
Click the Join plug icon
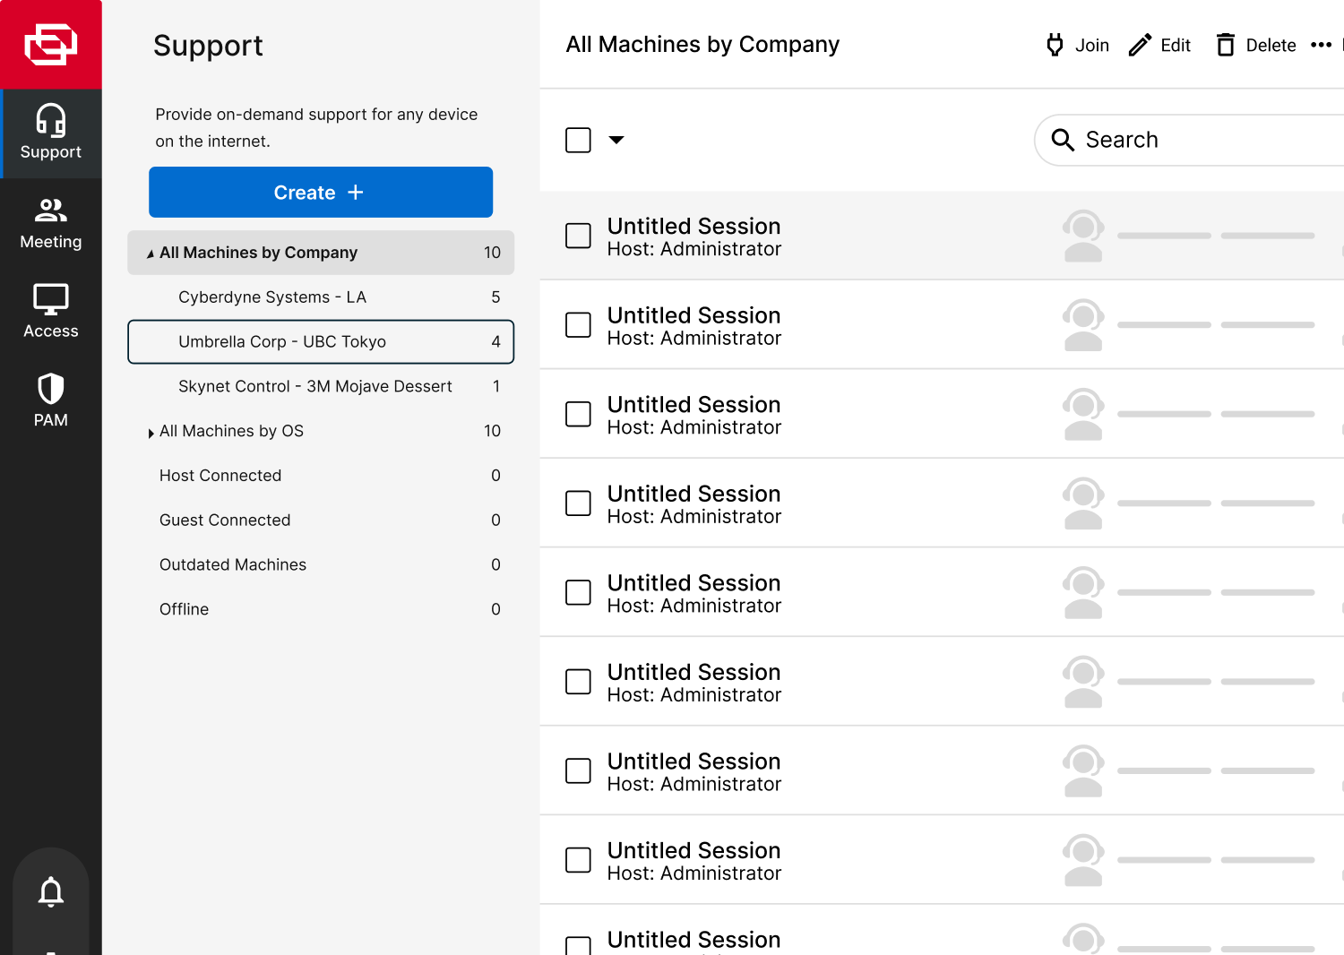(x=1055, y=45)
